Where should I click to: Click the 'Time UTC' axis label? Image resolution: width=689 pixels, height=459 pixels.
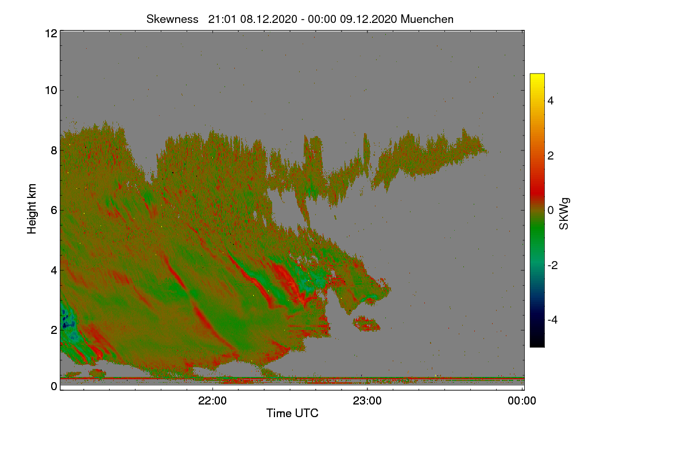292,413
